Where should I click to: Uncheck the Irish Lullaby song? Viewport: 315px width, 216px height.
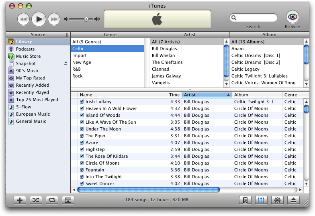pos(82,102)
